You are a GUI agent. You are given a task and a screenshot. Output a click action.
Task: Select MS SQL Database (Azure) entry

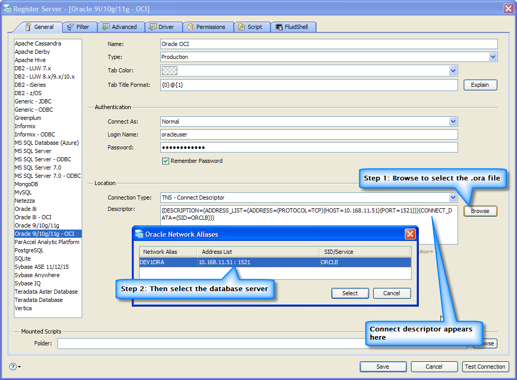click(48, 143)
